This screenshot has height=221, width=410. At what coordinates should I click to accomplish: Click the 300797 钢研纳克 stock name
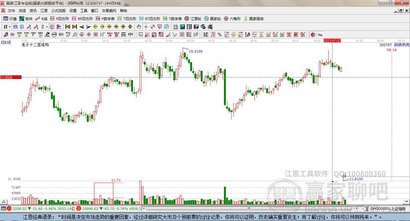click(x=394, y=45)
